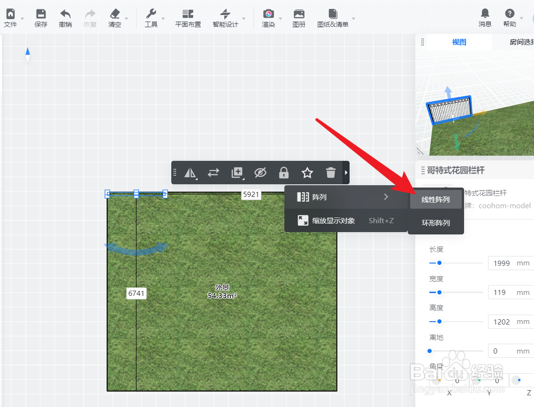Expand the 帮助 dropdown arrow
The width and height of the screenshot is (534, 407).
[x=521, y=18]
